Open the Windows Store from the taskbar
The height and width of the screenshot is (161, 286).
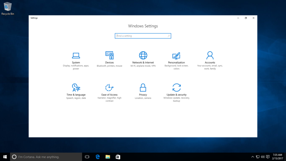[118, 157]
